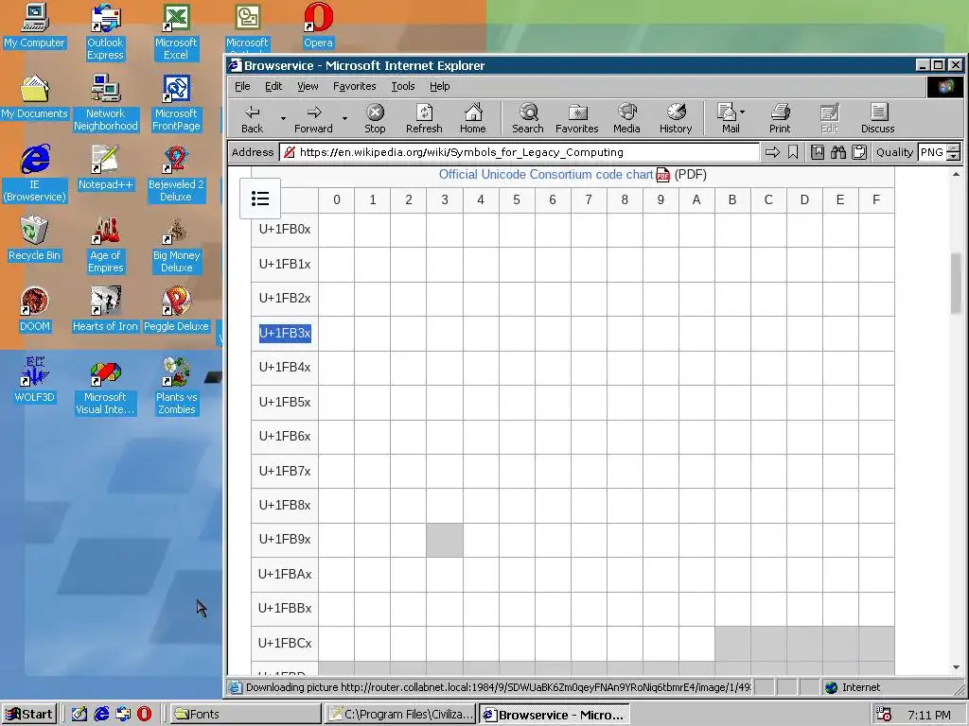Expand the Mail button dropdown arrow
Image resolution: width=969 pixels, height=726 pixels.
tap(742, 112)
